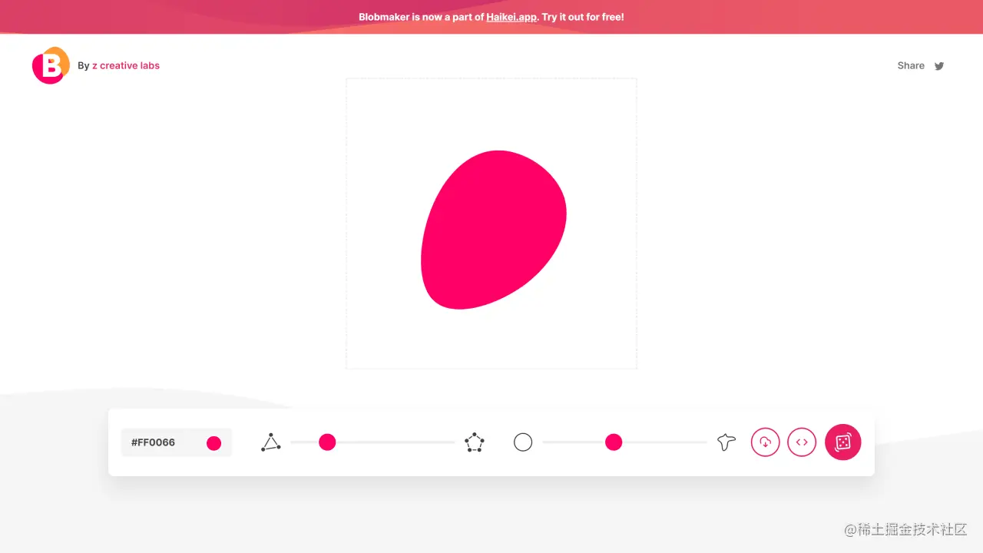This screenshot has height=553, width=983.
Task: Select the #FF0066 hex color input field
Action: tap(157, 442)
